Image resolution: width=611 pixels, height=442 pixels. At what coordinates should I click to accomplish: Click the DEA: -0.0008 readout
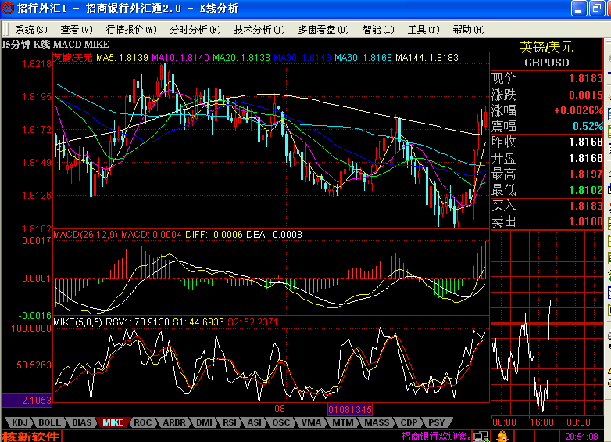point(274,235)
